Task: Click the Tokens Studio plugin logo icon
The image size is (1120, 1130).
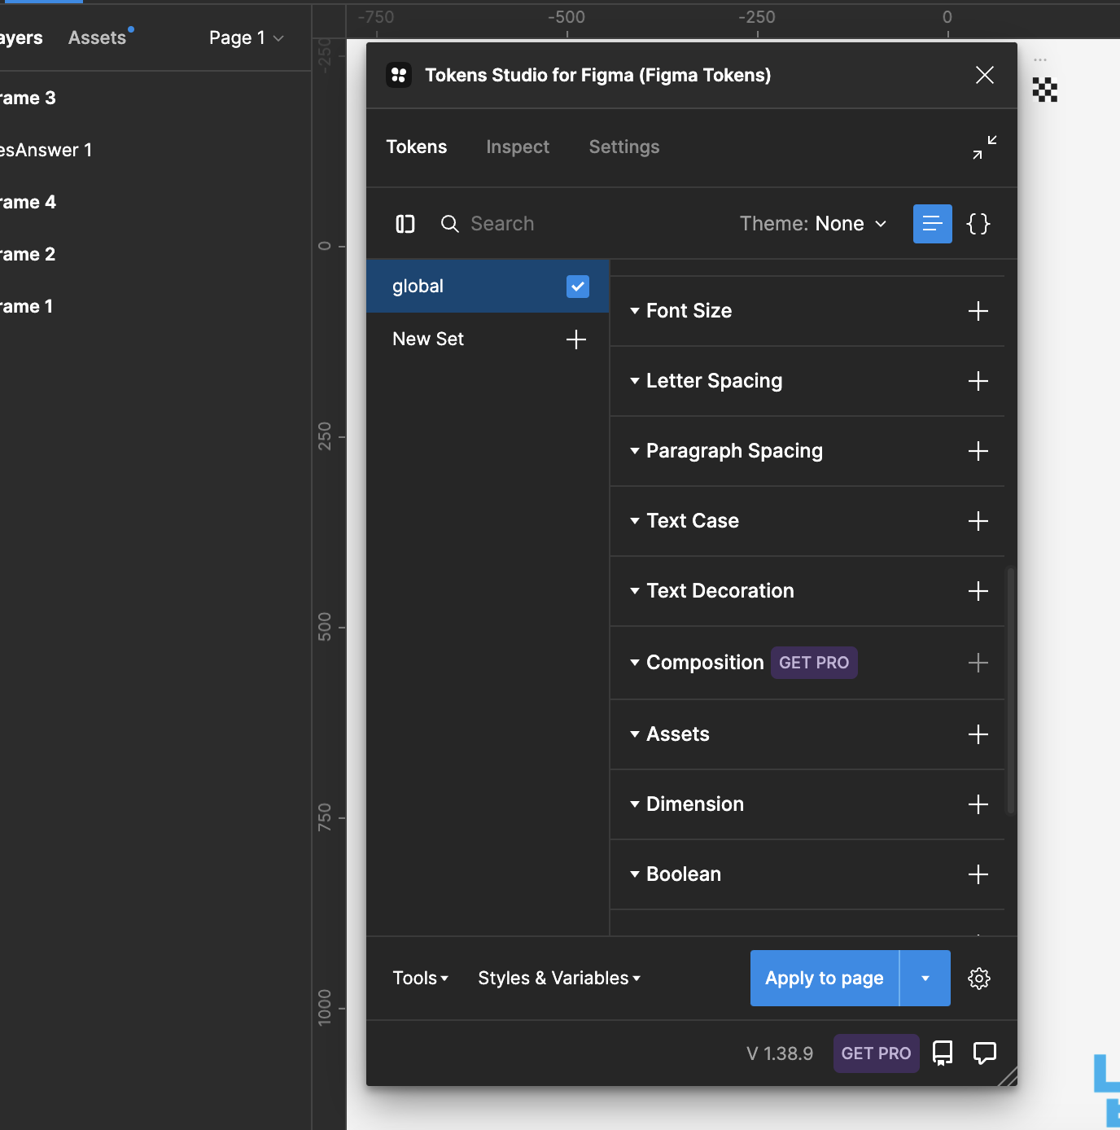Action: [x=399, y=75]
